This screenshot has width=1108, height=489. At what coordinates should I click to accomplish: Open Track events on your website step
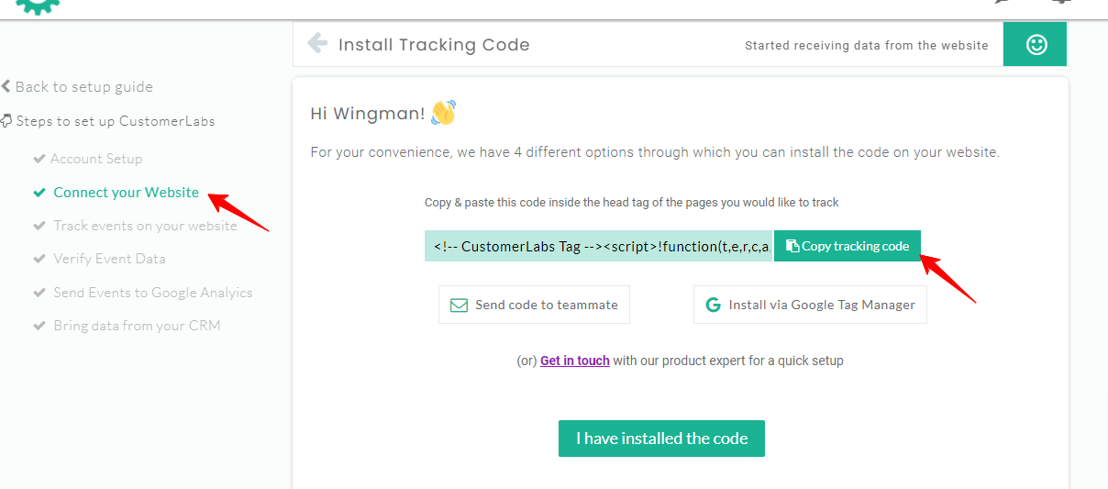(x=145, y=226)
